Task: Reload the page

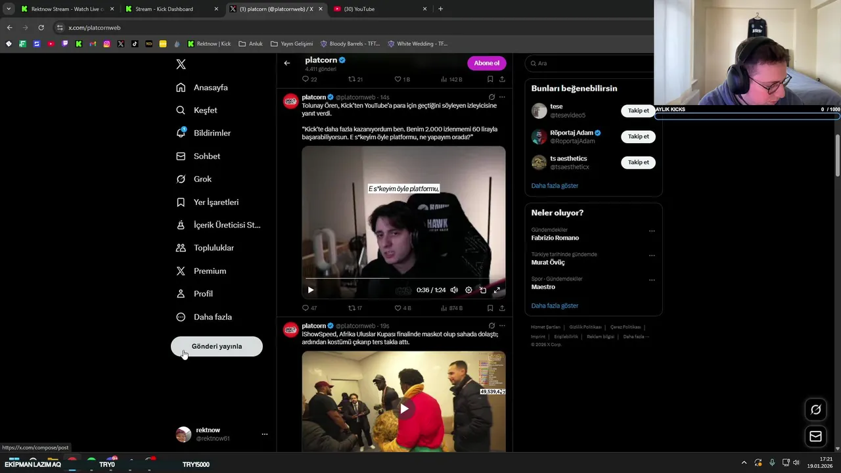Action: [41, 28]
